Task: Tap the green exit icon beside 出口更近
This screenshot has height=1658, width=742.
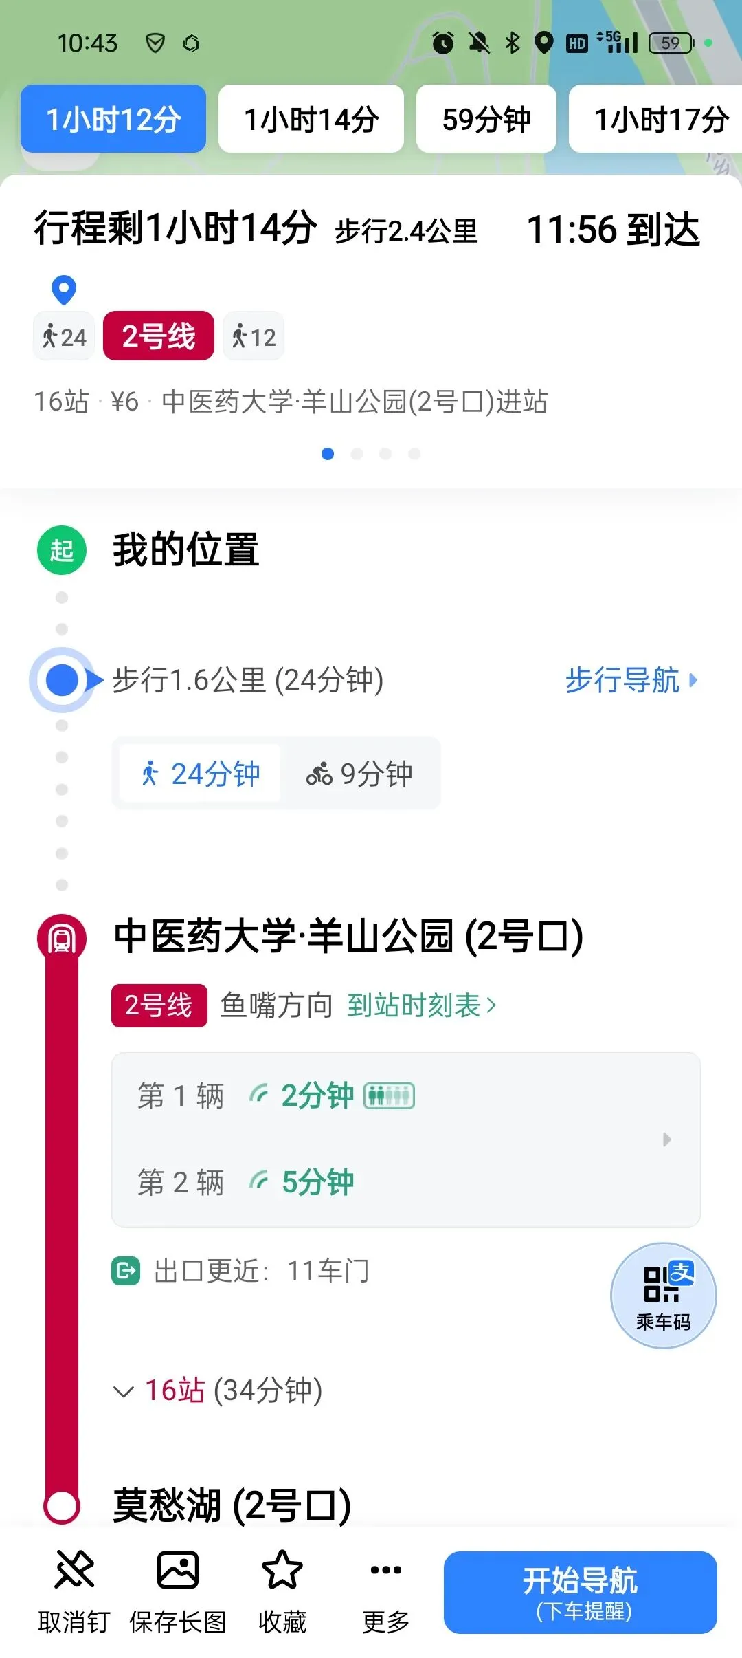Action: pos(126,1271)
